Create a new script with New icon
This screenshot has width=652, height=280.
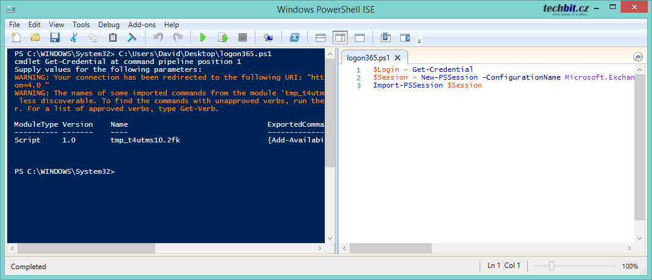[16, 37]
